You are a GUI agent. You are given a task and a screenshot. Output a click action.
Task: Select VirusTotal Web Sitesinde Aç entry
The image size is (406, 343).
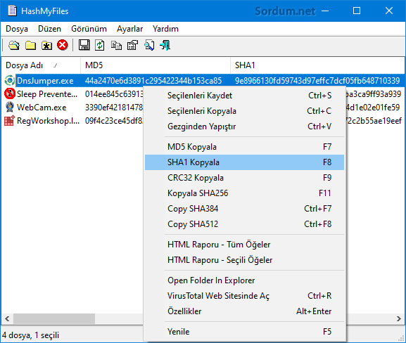pos(244,296)
